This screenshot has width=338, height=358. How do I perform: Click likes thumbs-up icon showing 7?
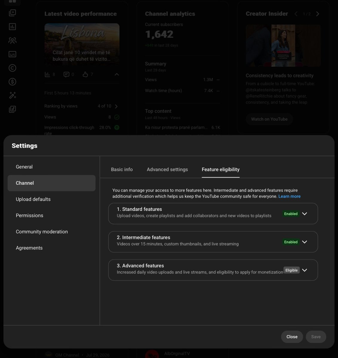tap(85, 74)
